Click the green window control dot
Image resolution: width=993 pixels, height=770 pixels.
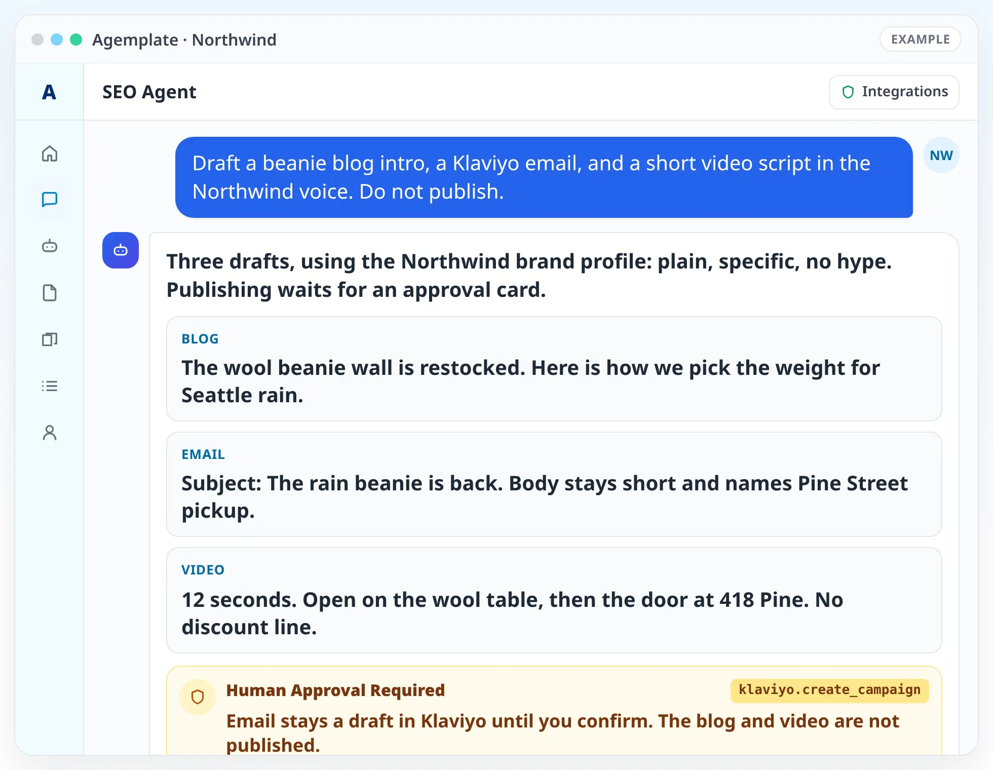coord(76,40)
